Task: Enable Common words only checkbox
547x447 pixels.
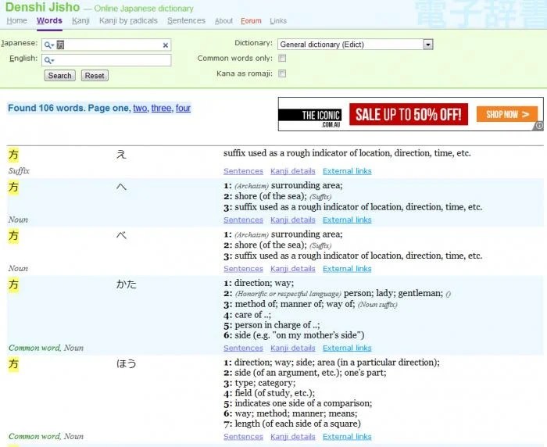Action: [x=282, y=59]
